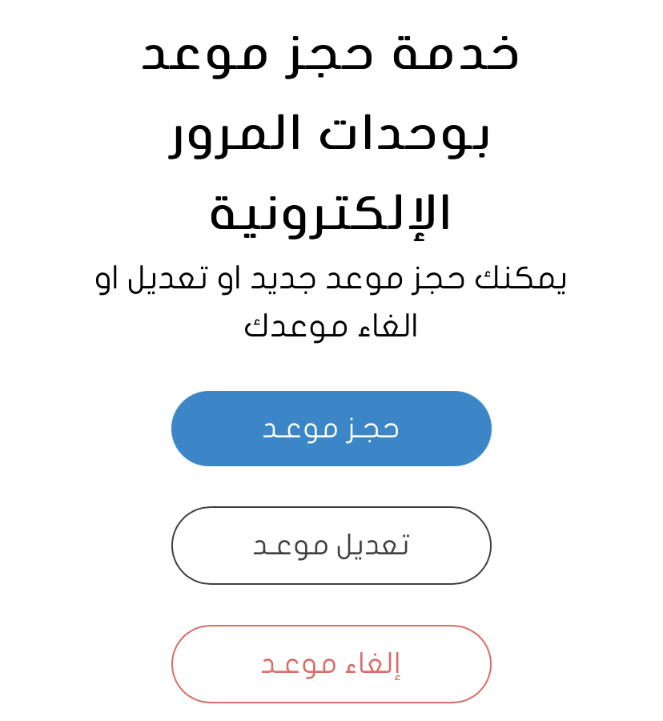Click the word "موعدك" in the subtitle
Screen dimensions: 663x721
pos(296,326)
